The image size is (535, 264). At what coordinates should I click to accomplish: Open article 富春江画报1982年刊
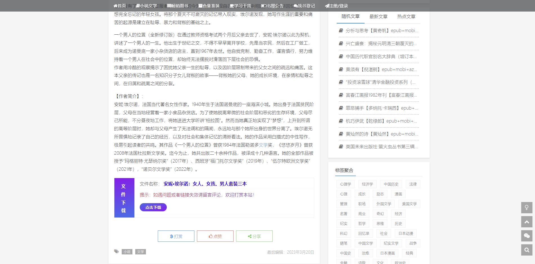[x=381, y=95]
